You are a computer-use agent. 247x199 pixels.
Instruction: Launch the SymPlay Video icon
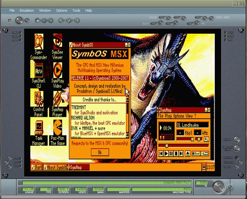coord(57,75)
